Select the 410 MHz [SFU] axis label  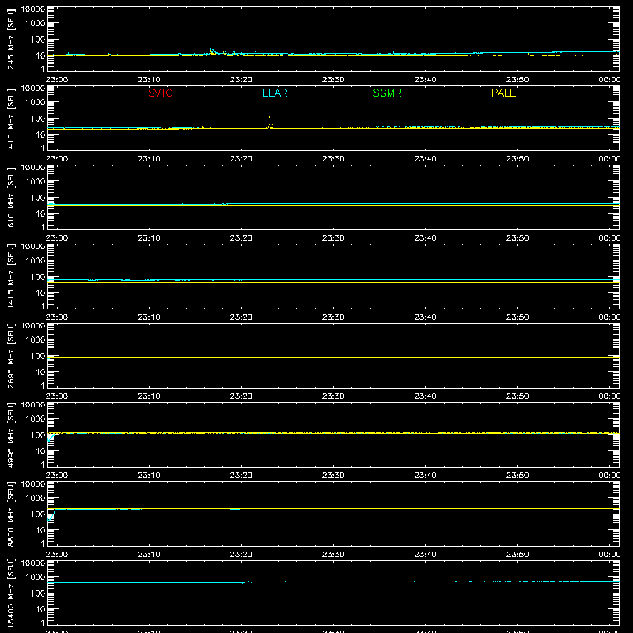pos(10,118)
